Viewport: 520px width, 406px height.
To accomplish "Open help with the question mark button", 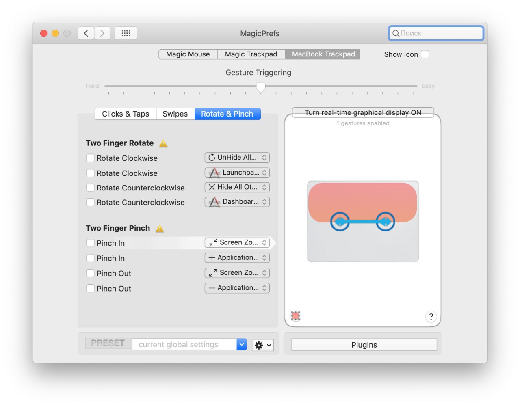I will point(431,317).
